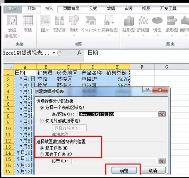The width and height of the screenshot is (189, 178).
Task: Select column A header
Action: 25,67
